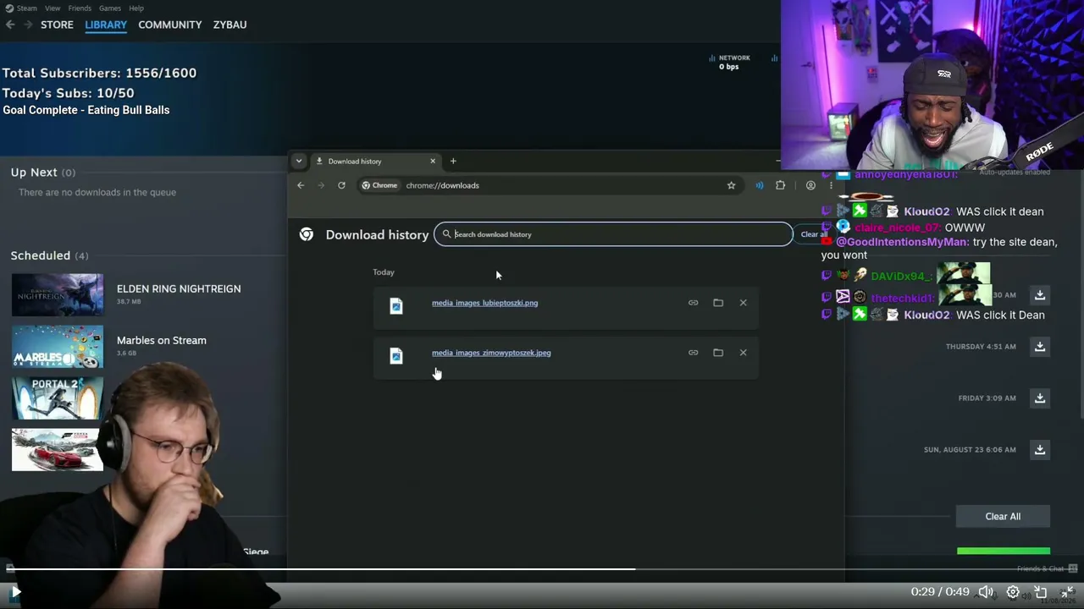Click the Clear All button in Steam downloads

(x=1003, y=516)
